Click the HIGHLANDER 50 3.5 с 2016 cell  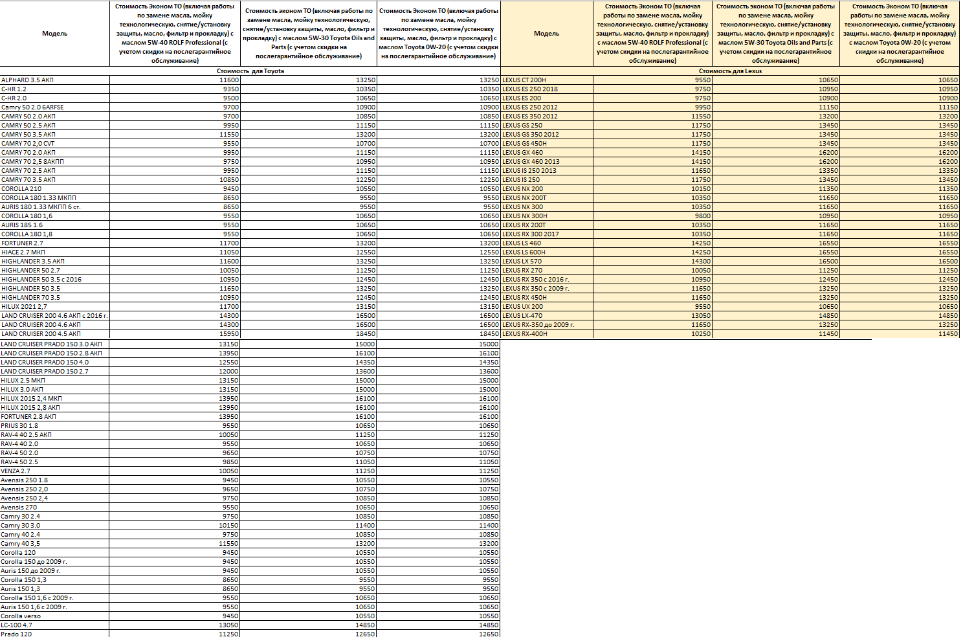pyautogui.click(x=55, y=280)
